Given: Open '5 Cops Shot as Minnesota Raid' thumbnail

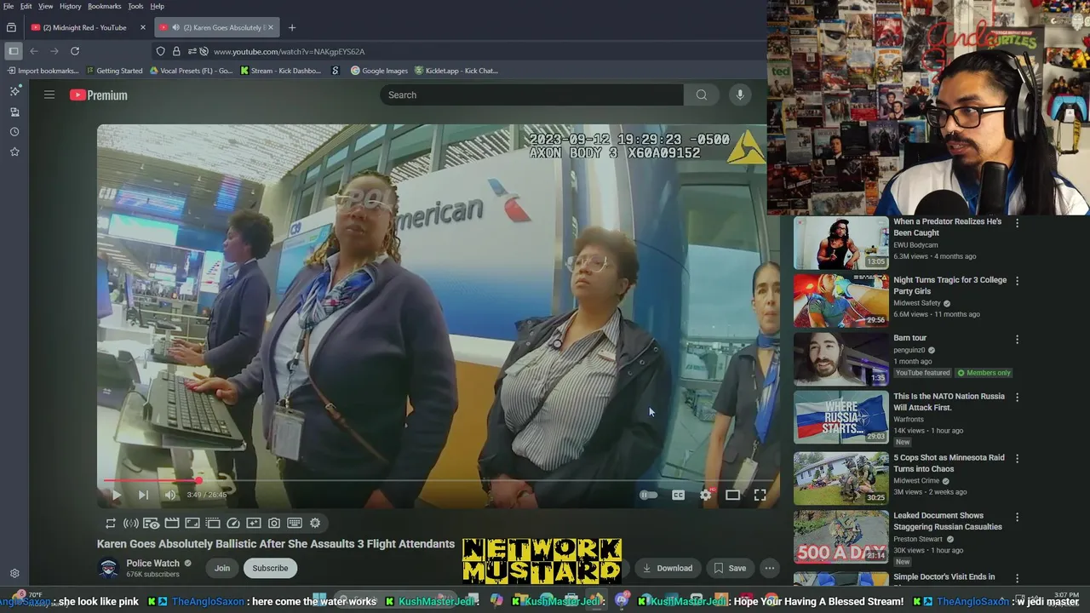Looking at the screenshot, I should [841, 478].
